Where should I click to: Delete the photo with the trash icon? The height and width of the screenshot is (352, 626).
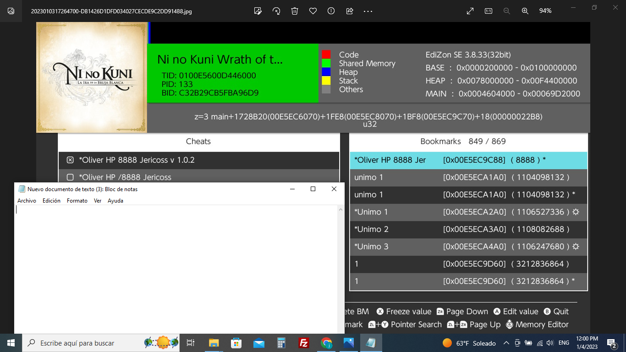tap(295, 11)
